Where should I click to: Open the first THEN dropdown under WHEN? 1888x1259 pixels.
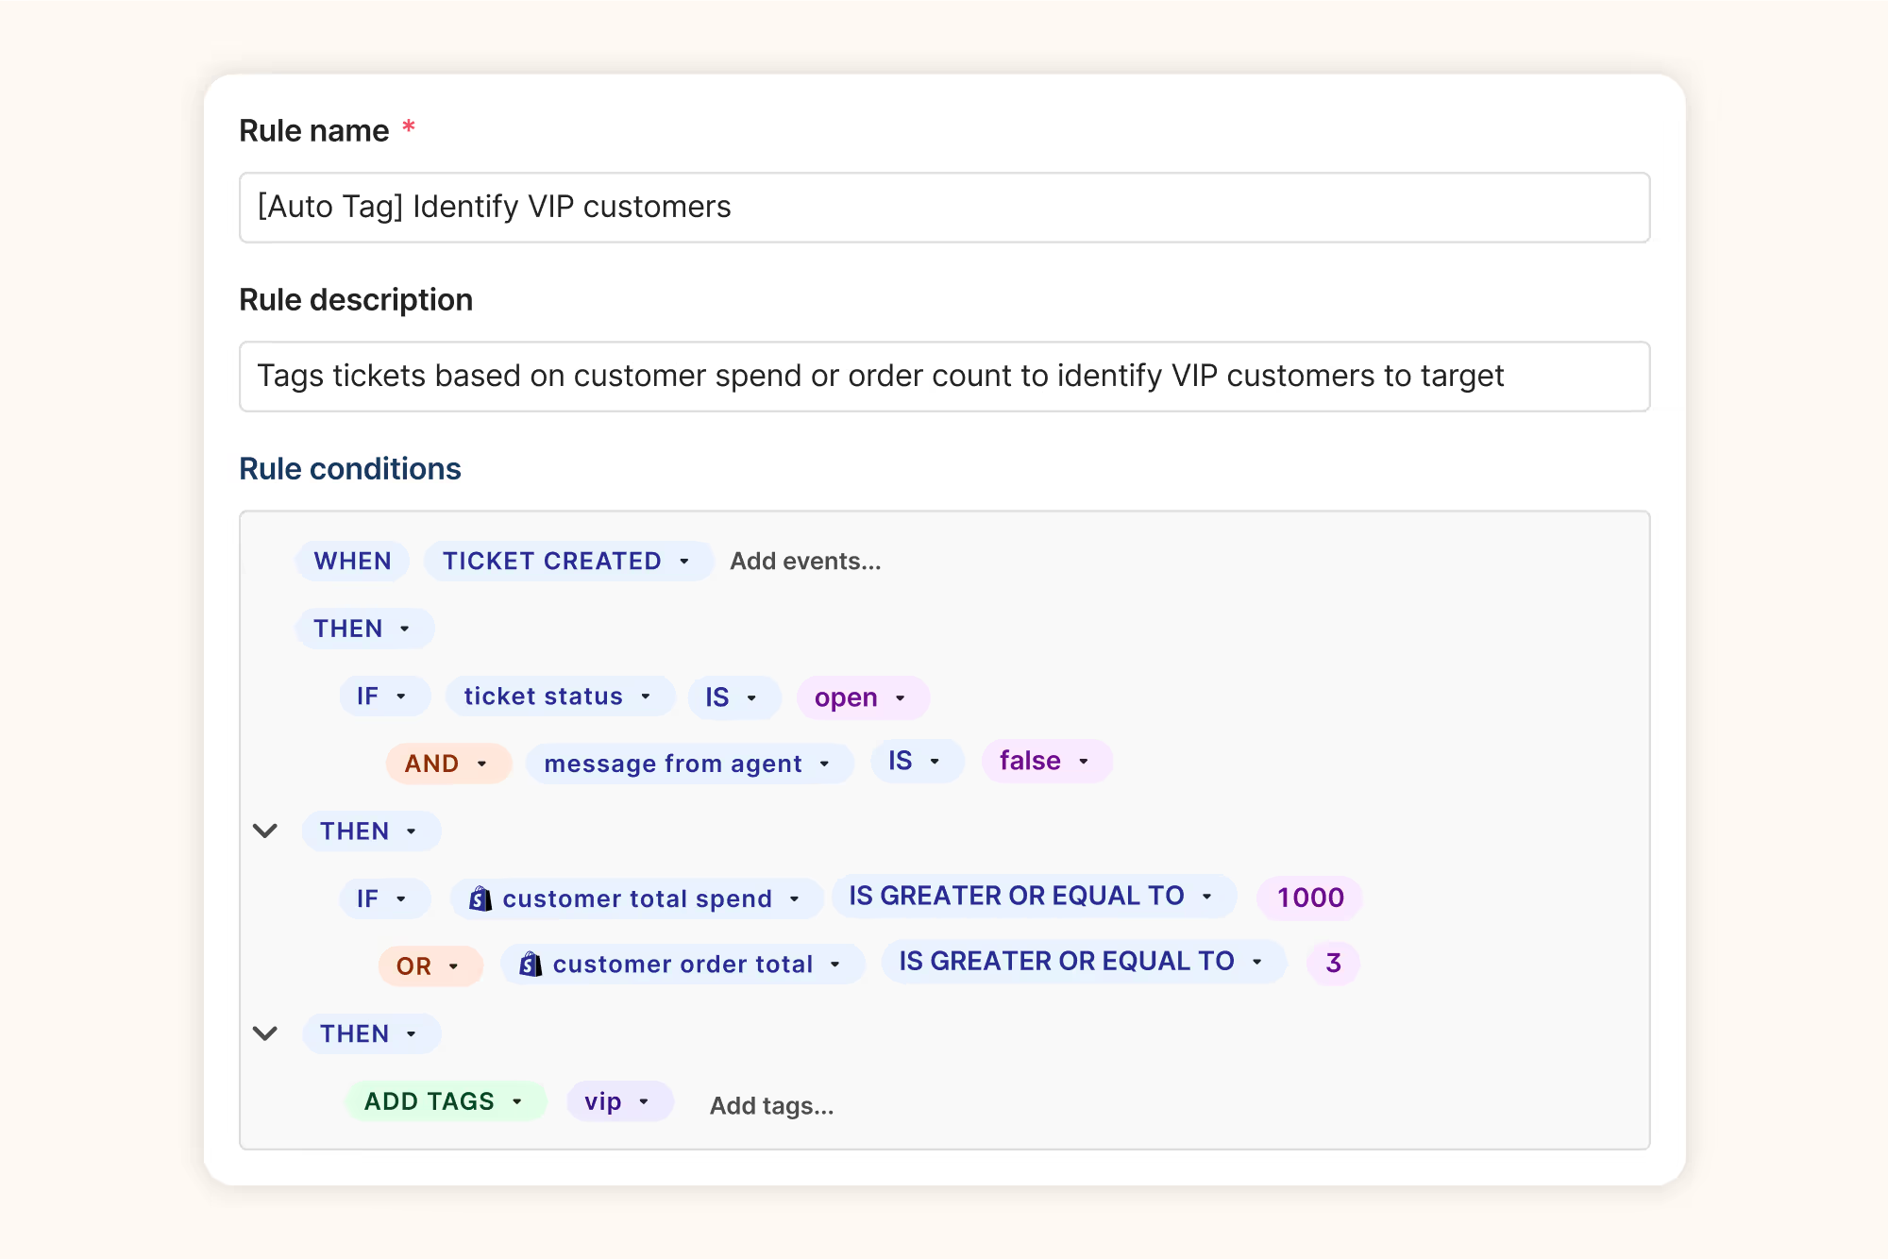pos(364,629)
